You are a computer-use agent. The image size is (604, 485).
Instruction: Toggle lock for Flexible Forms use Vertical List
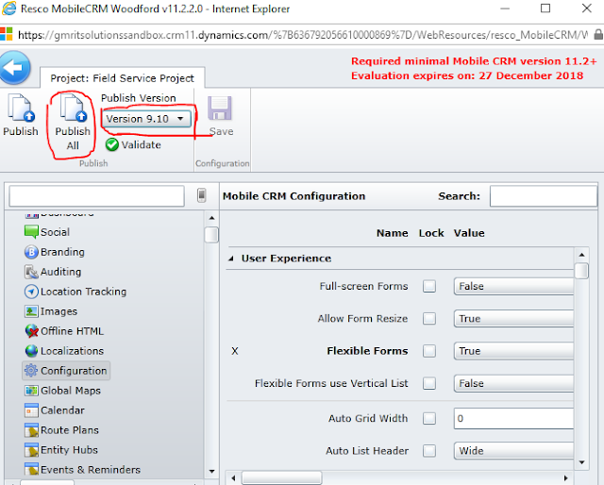[429, 383]
